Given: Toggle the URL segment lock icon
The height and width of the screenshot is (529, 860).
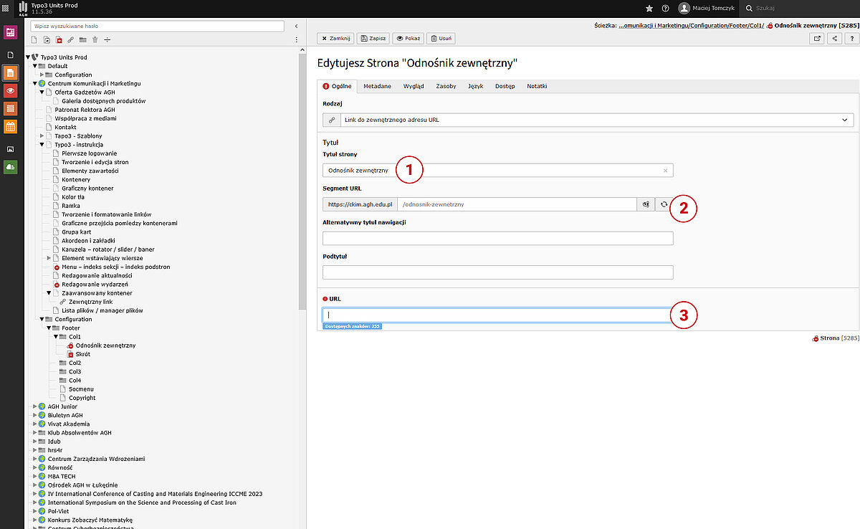Looking at the screenshot, I should [x=646, y=204].
